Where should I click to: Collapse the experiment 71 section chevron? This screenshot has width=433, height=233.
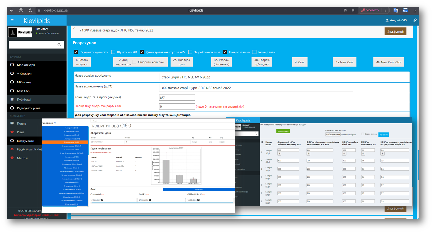tap(74, 28)
